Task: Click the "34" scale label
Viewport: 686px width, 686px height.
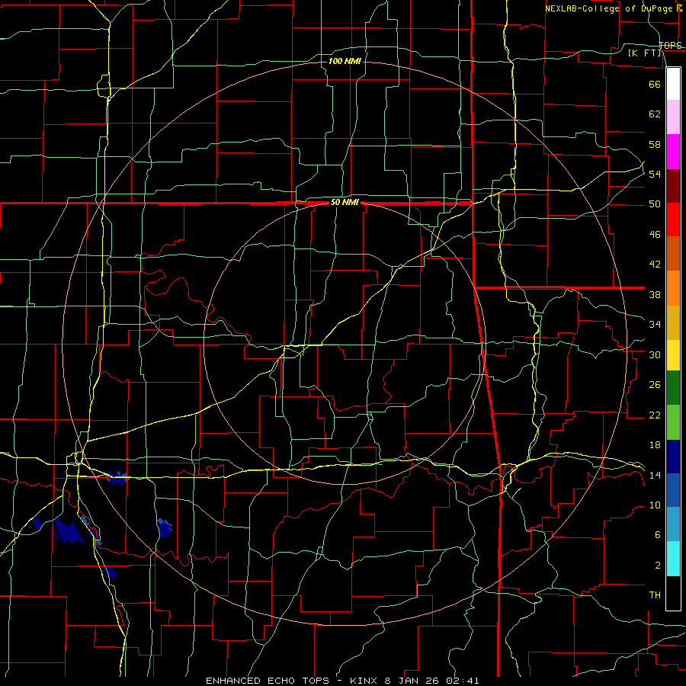Action: (655, 325)
